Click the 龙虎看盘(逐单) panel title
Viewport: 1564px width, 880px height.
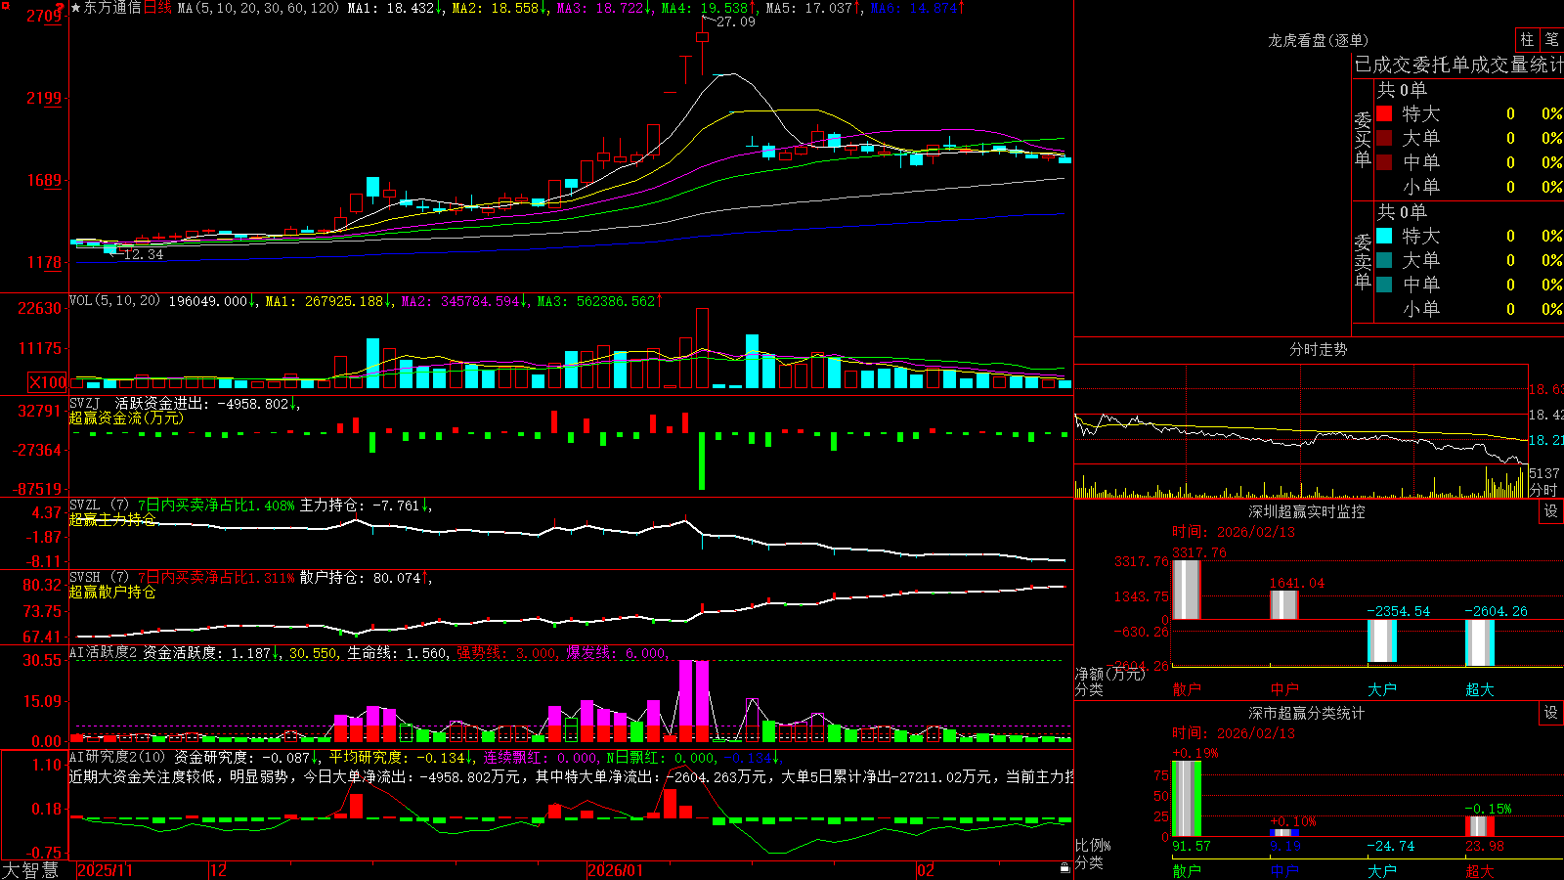tap(1318, 40)
